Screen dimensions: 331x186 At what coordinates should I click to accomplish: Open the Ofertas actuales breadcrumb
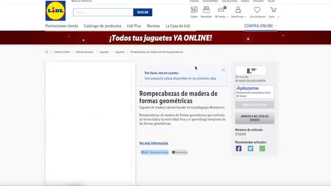[x=84, y=52]
